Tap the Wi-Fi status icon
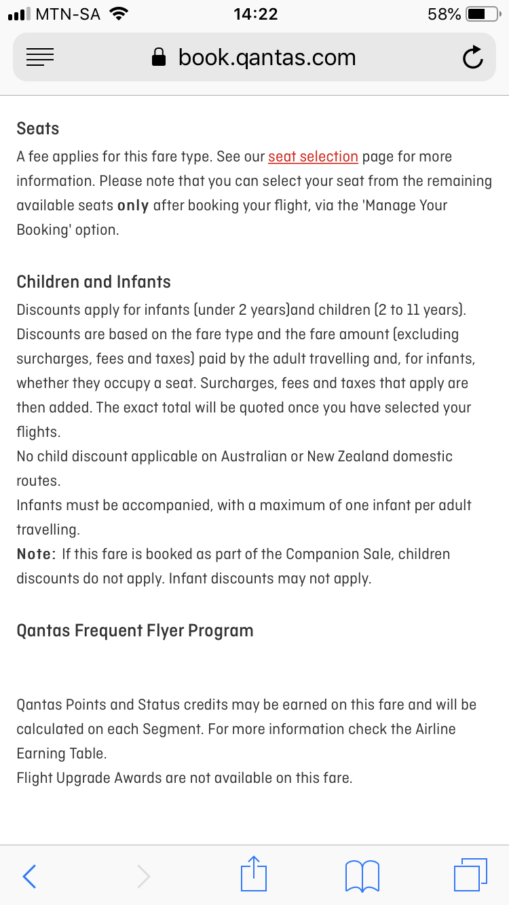This screenshot has width=509, height=905. [x=119, y=14]
